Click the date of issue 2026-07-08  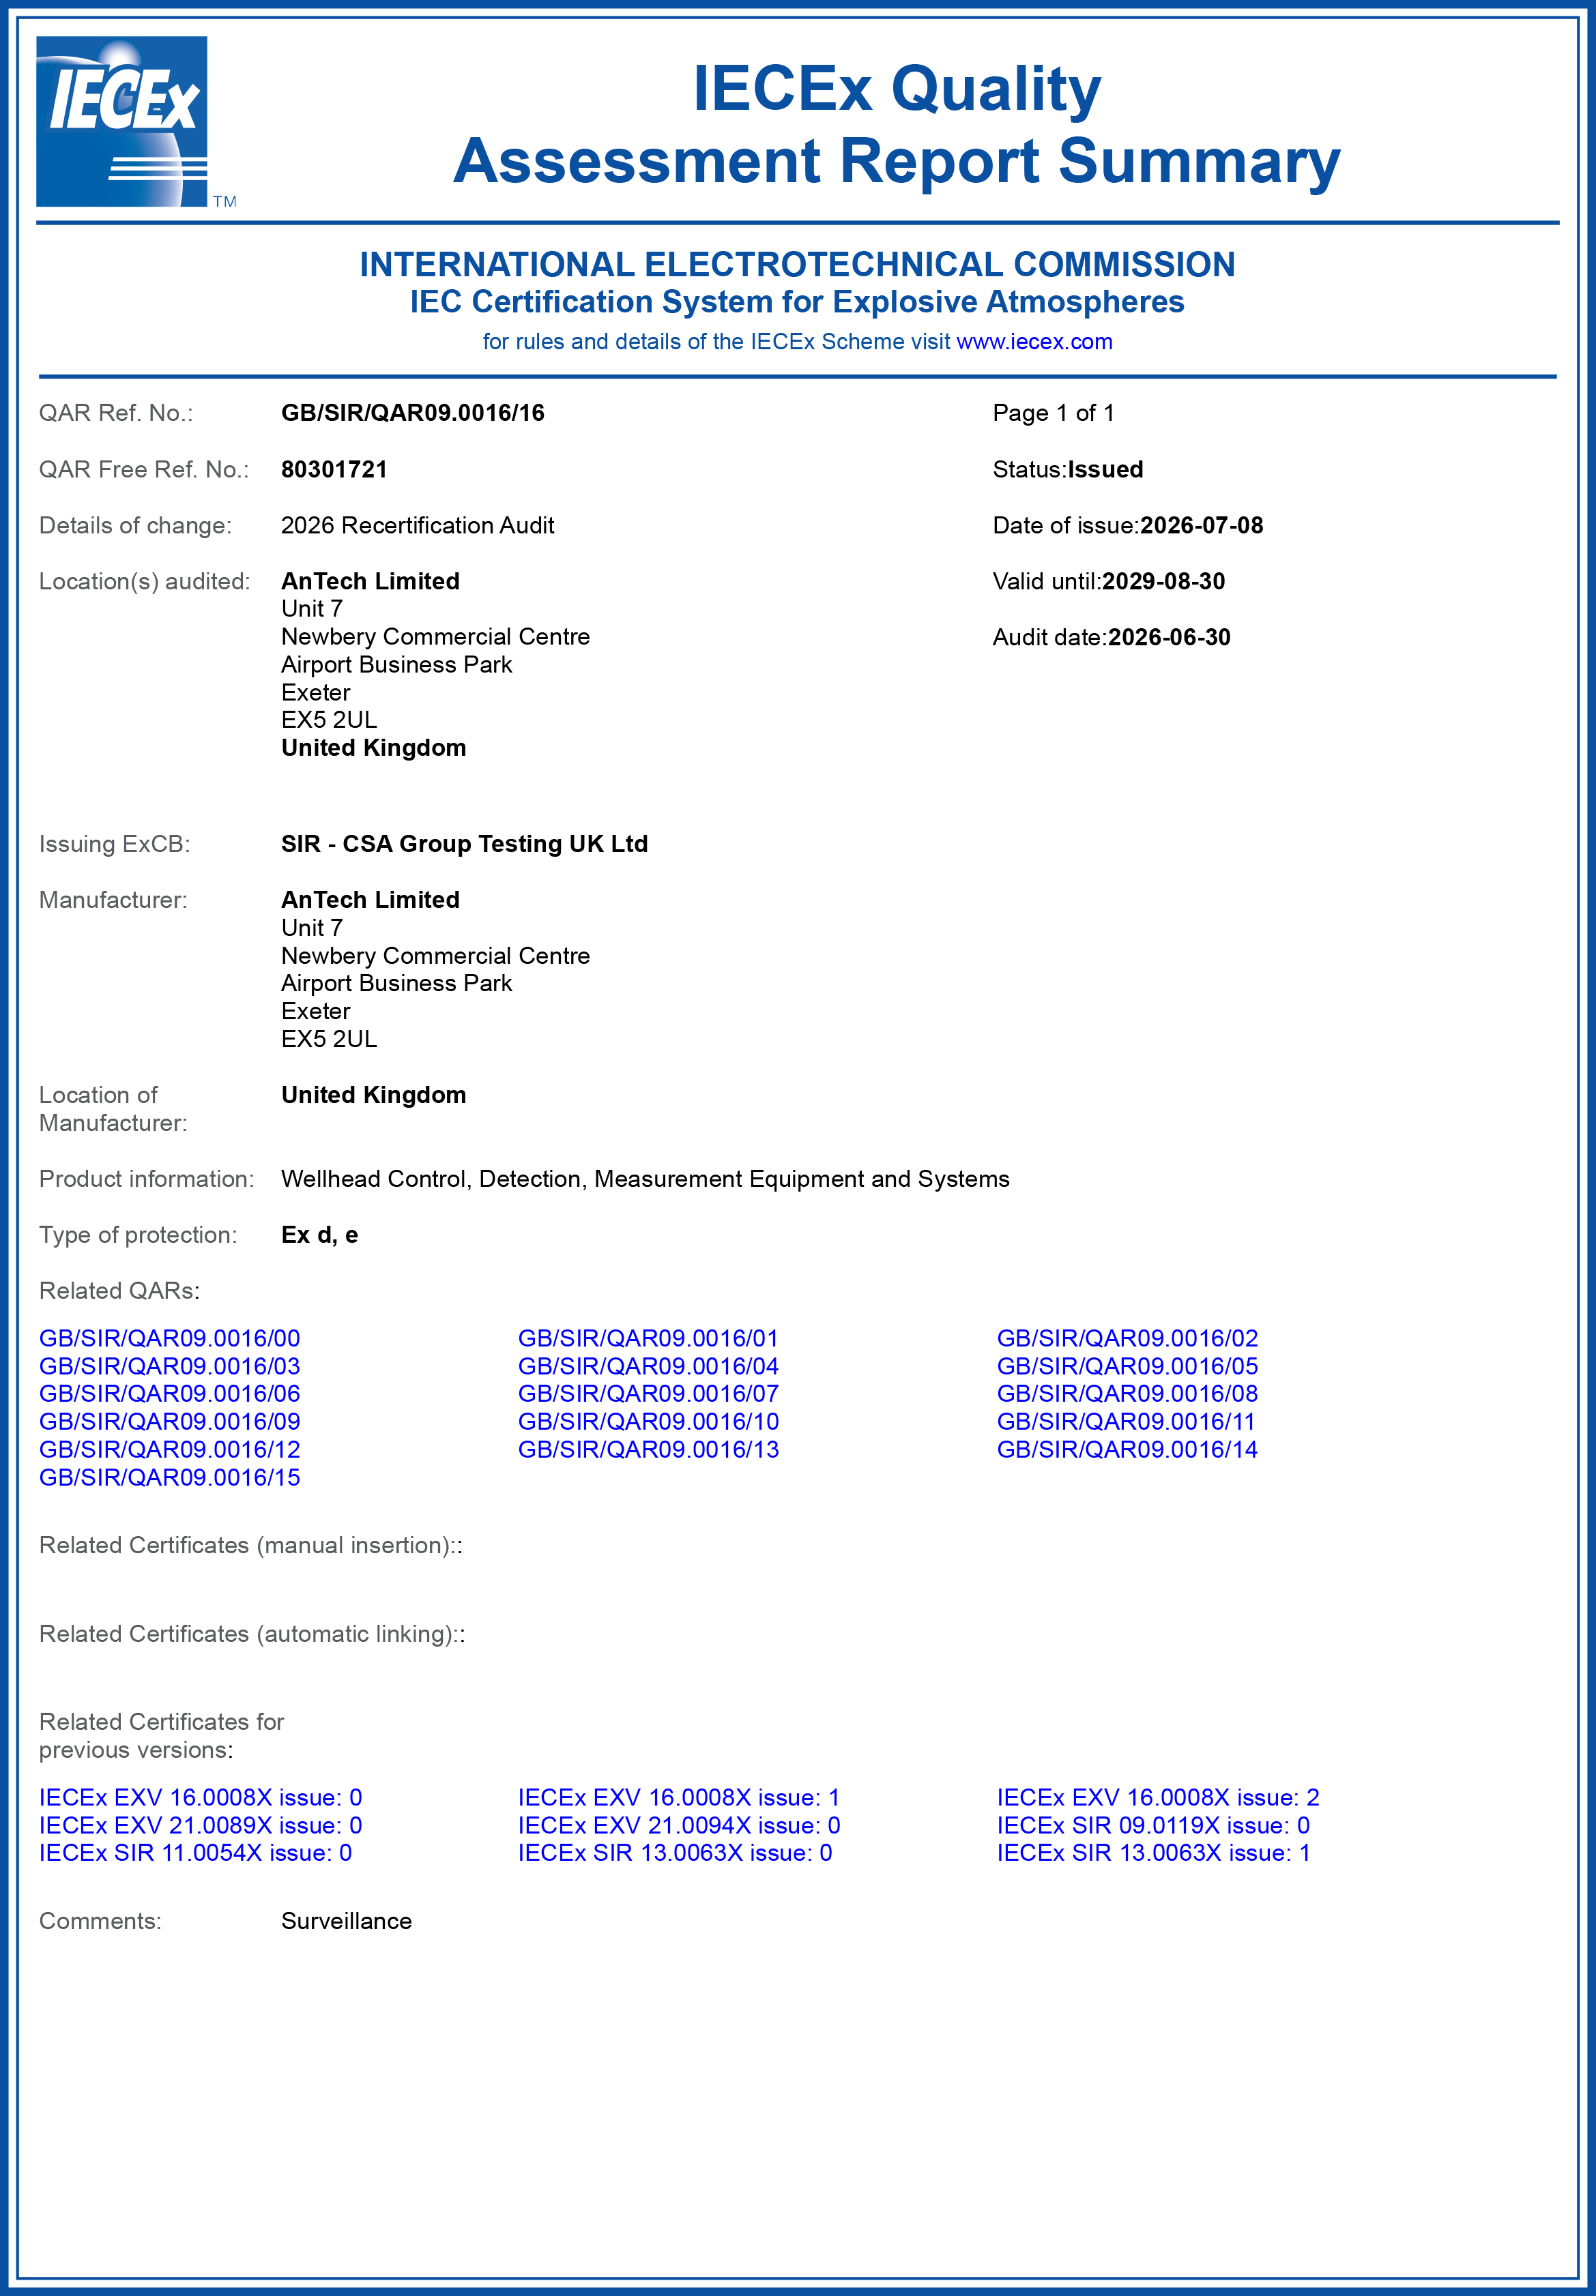pos(1201,525)
